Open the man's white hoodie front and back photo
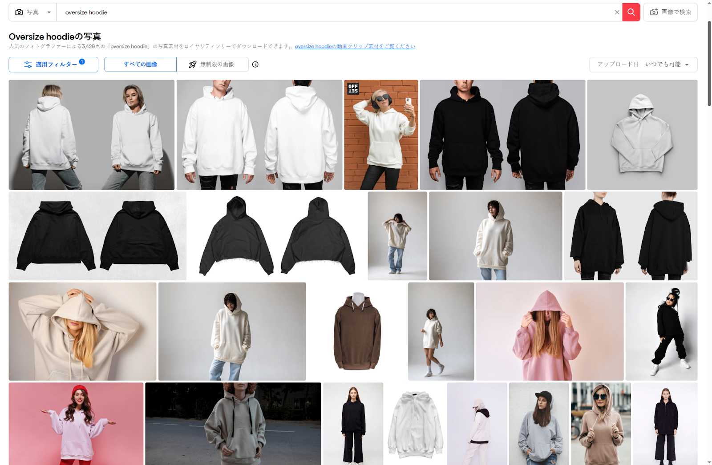This screenshot has height=465, width=712. 259,135
